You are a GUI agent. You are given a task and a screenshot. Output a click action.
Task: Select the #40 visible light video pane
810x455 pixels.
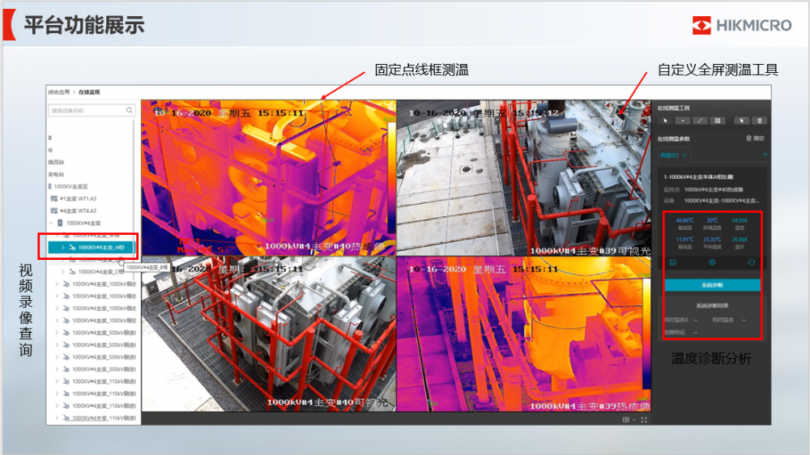tap(269, 334)
